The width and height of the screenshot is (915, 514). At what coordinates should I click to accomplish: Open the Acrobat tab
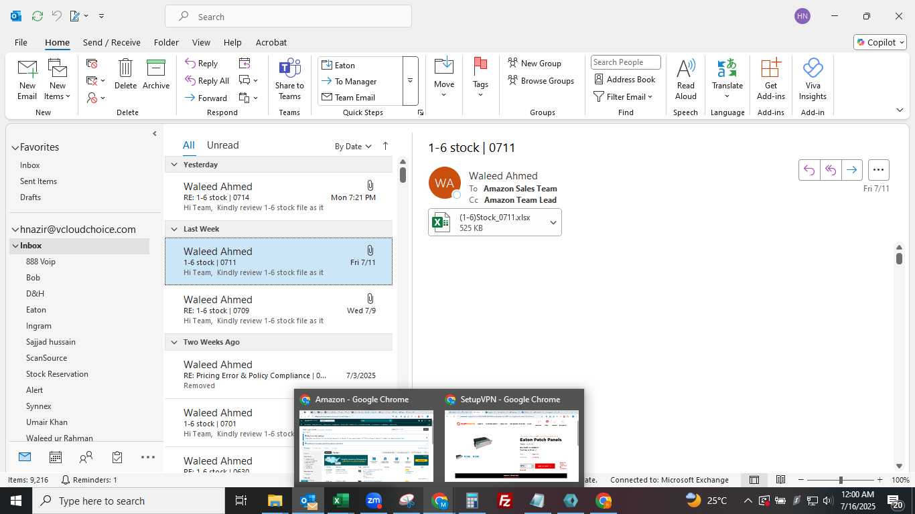tap(271, 42)
